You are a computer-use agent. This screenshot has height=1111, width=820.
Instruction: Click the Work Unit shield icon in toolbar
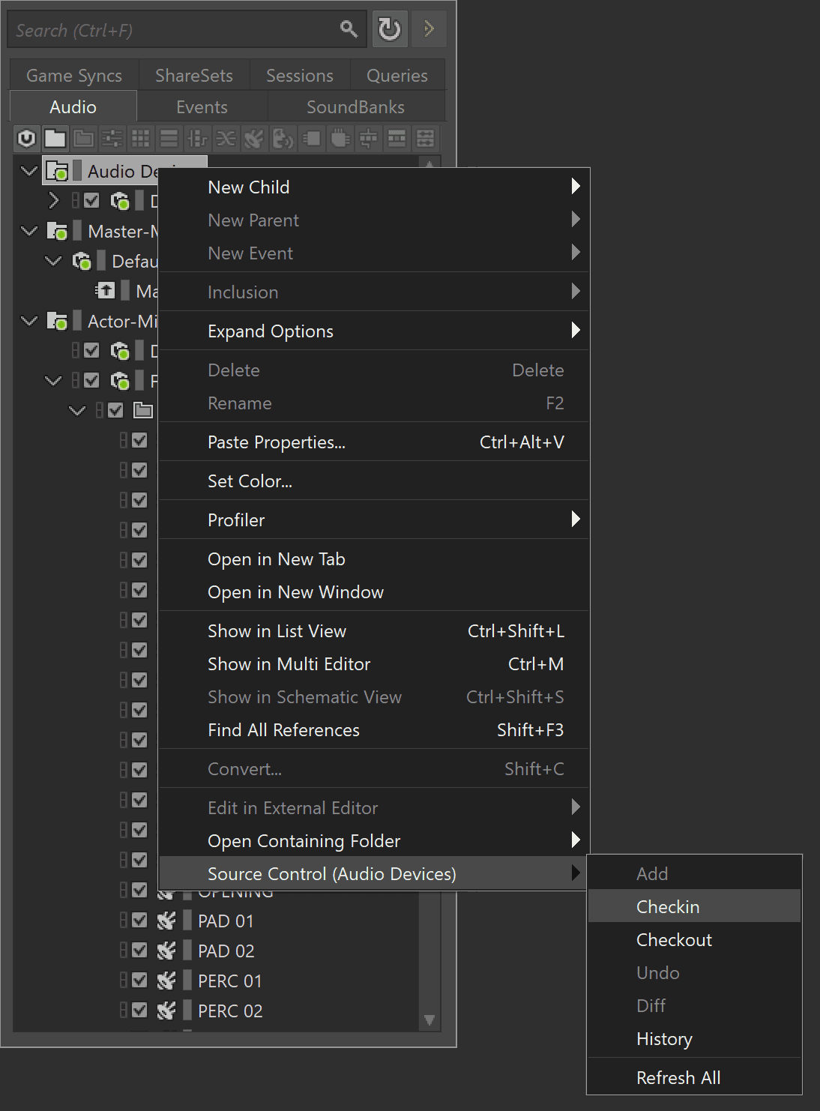point(26,139)
